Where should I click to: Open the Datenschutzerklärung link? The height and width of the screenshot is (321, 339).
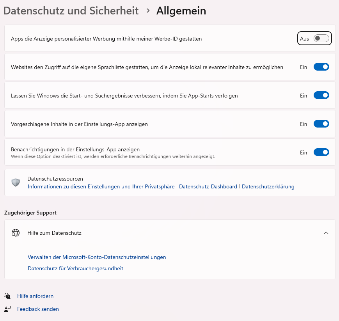(x=268, y=186)
